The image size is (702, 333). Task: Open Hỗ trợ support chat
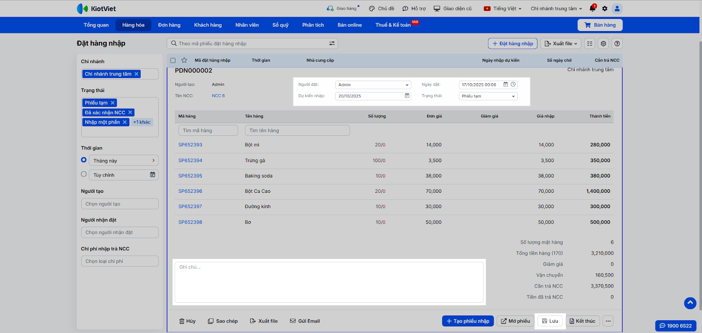[414, 8]
